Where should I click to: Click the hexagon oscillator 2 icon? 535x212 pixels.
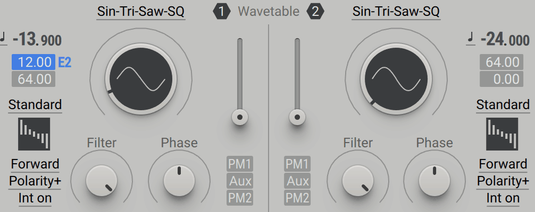click(315, 12)
